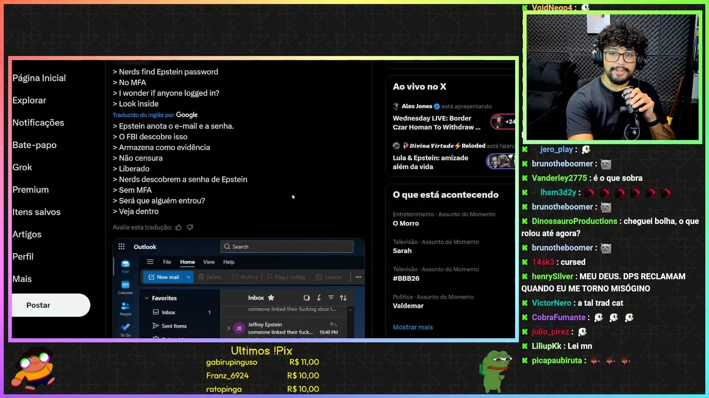Image resolution: width=709 pixels, height=398 pixels.
Task: Open Mais in X sidebar
Action: [22, 279]
